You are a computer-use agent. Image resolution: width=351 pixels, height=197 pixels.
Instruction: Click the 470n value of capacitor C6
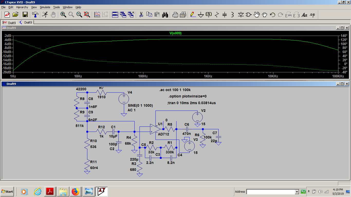coord(187,134)
